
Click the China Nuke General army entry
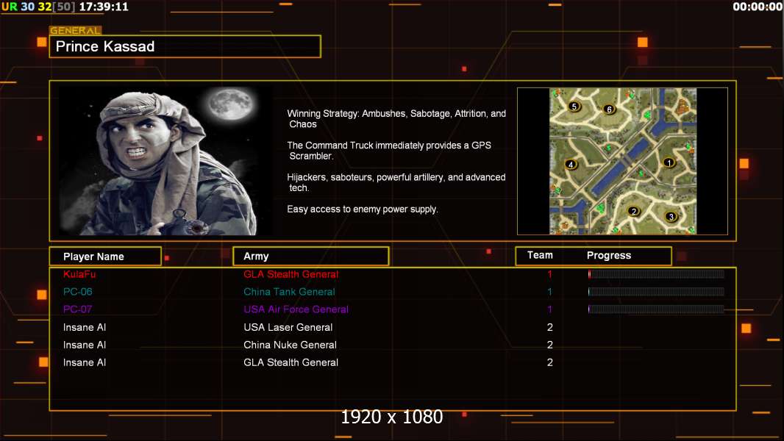tap(290, 345)
